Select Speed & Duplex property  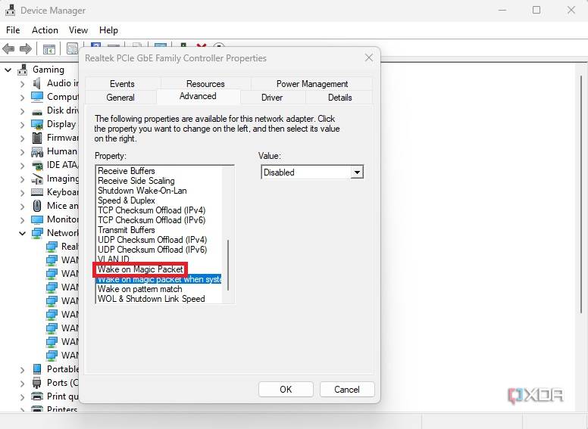tap(127, 201)
